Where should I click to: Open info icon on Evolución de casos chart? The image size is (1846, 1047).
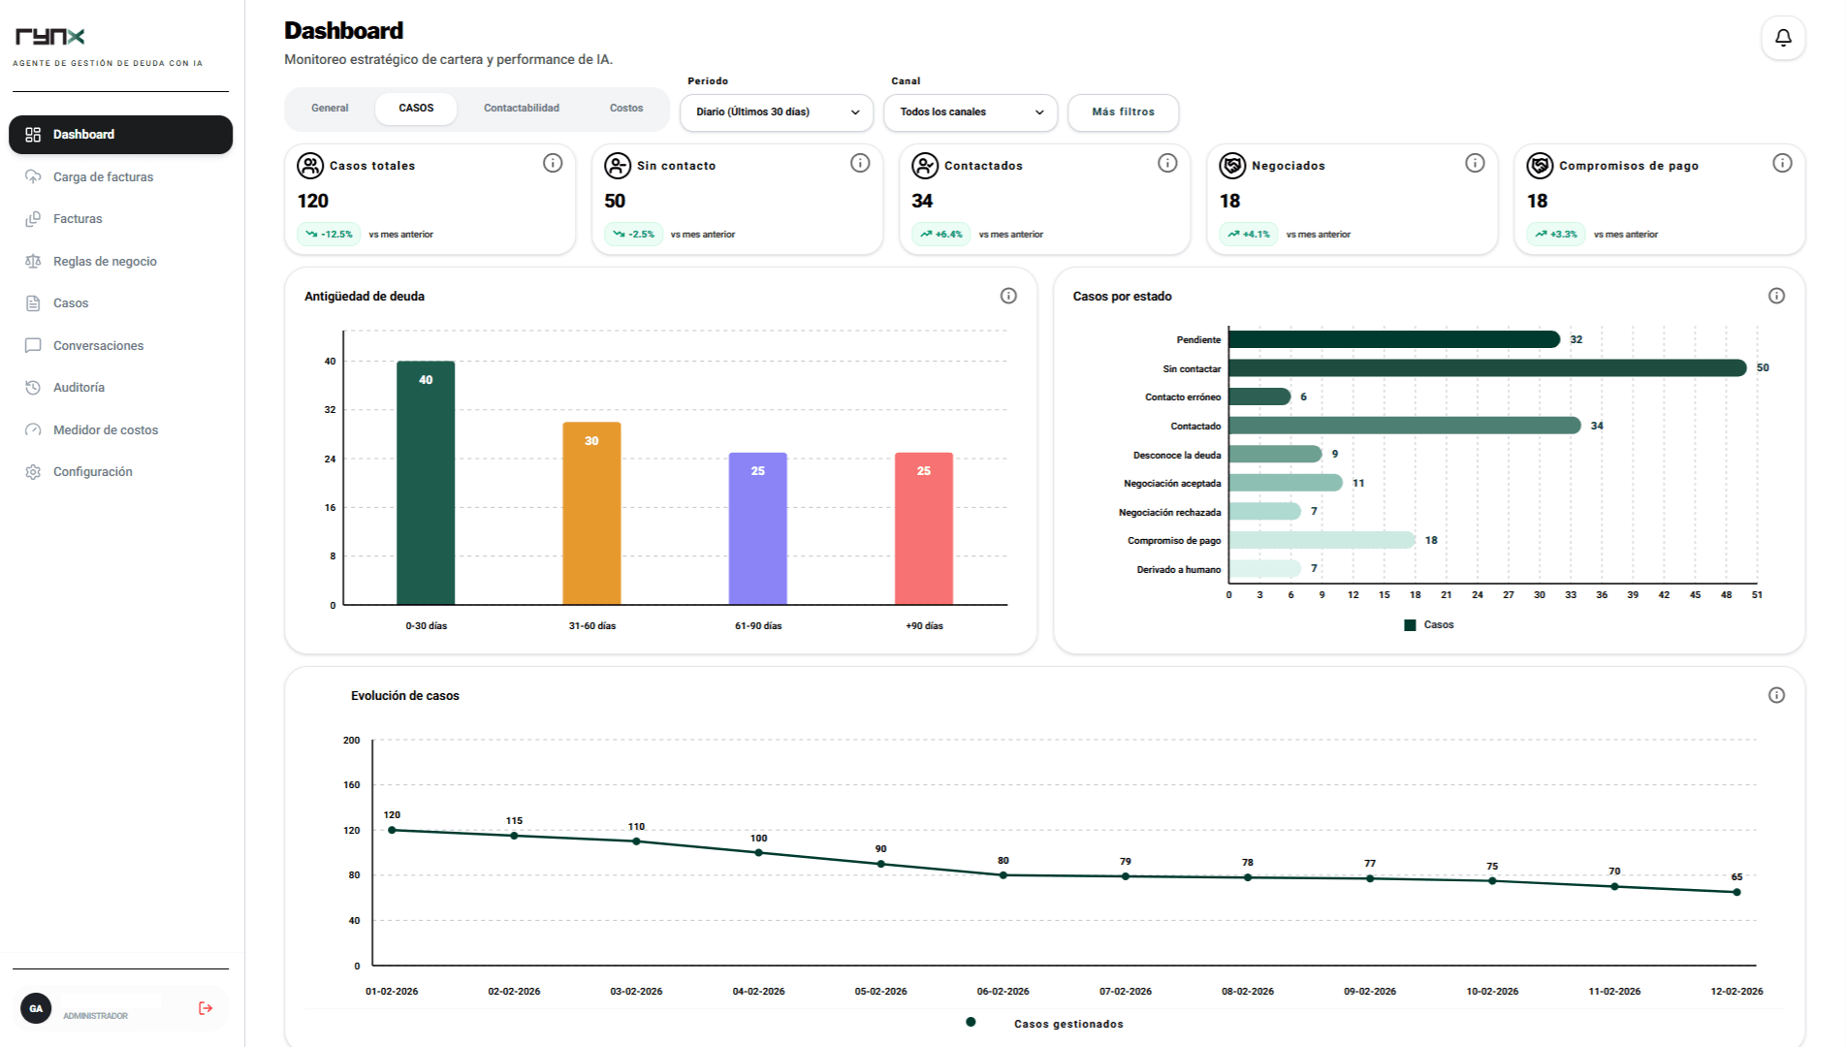tap(1776, 695)
